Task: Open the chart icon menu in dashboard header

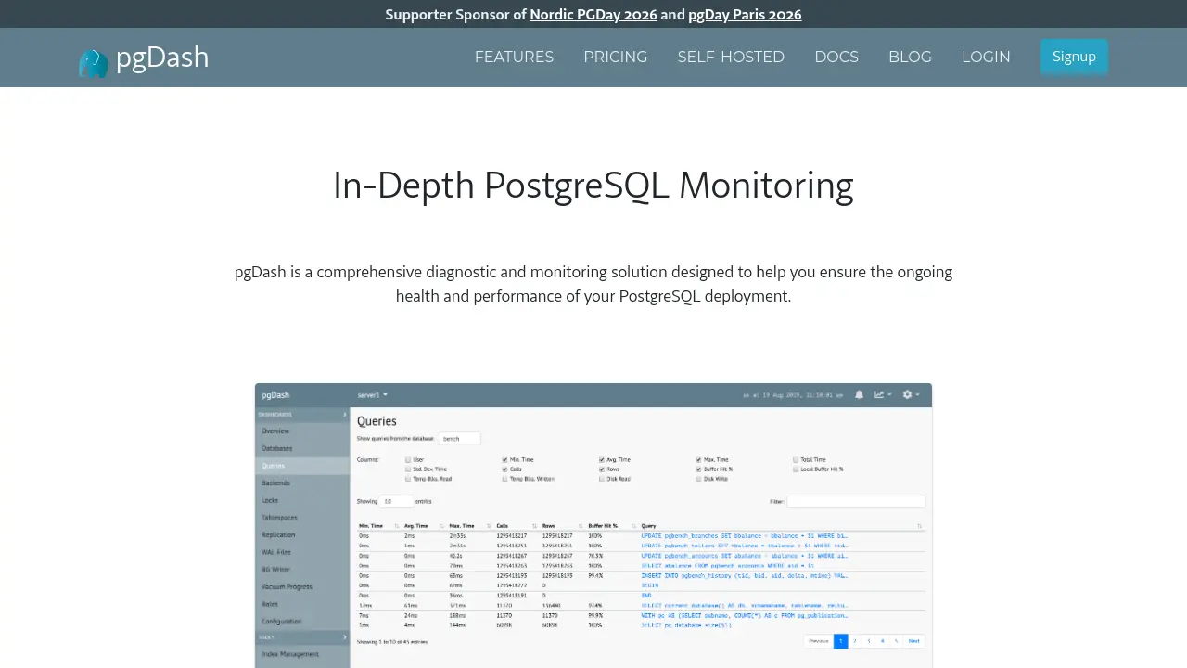Action: (x=882, y=394)
